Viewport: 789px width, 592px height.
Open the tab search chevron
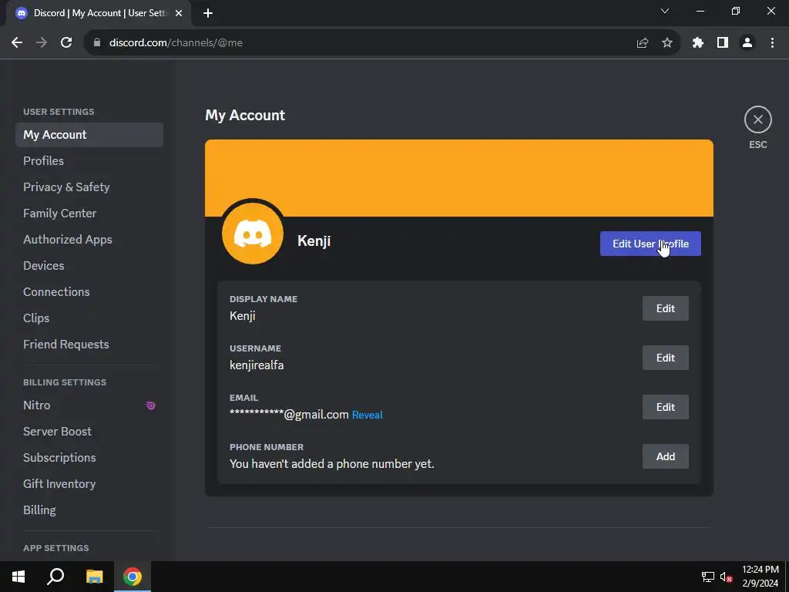coord(665,11)
